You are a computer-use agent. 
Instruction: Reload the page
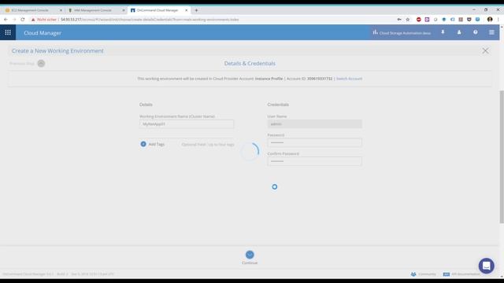point(23,20)
